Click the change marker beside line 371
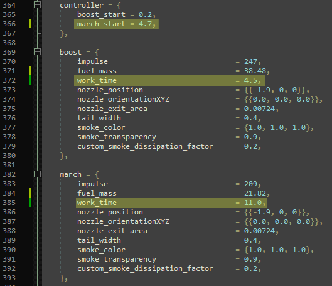The width and height of the screenshot is (332, 286). [31, 71]
